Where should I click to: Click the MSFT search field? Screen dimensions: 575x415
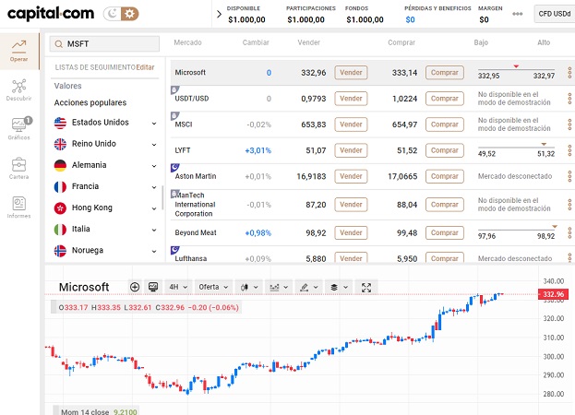coord(104,44)
